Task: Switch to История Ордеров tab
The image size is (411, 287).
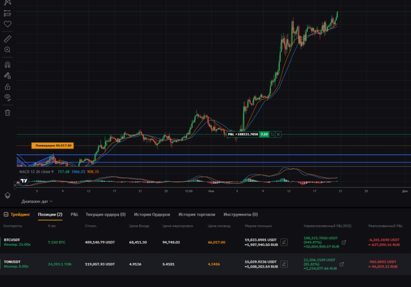Action: click(x=152, y=214)
